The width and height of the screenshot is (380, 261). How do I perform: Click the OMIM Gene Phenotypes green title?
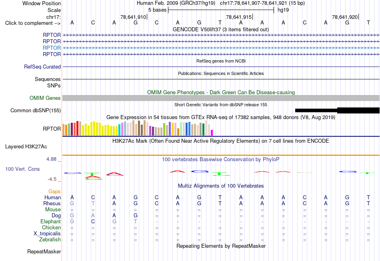221,92
